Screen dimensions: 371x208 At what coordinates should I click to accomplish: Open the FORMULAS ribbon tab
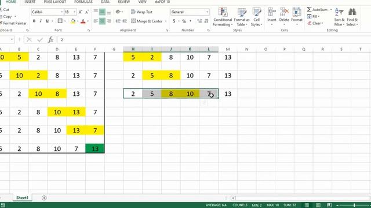coord(83,2)
